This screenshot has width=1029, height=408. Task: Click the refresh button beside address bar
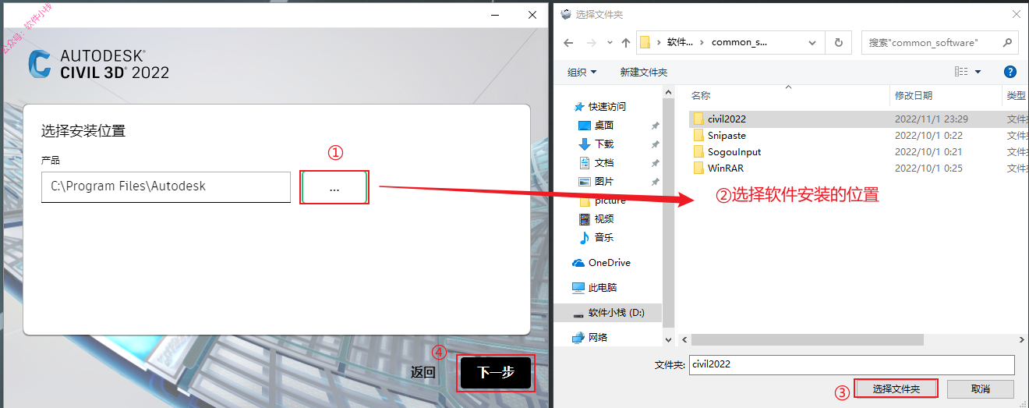pyautogui.click(x=838, y=43)
